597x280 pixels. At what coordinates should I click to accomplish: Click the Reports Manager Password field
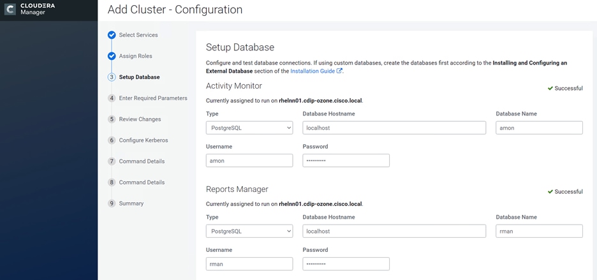tap(346, 263)
